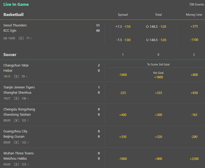Select Seoul Thunders spread +7.5 at -110

[x=123, y=27]
